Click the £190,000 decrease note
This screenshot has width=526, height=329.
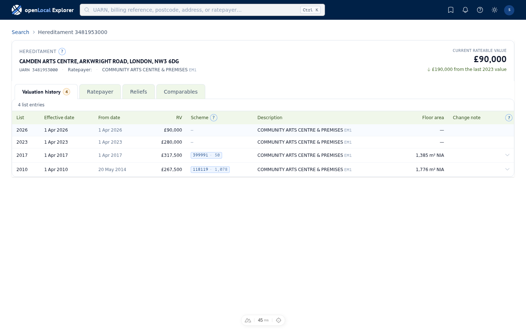click(467, 69)
